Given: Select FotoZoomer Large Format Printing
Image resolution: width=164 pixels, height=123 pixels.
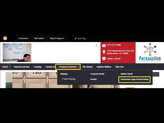Looking at the screenshot, I should point(135,79).
